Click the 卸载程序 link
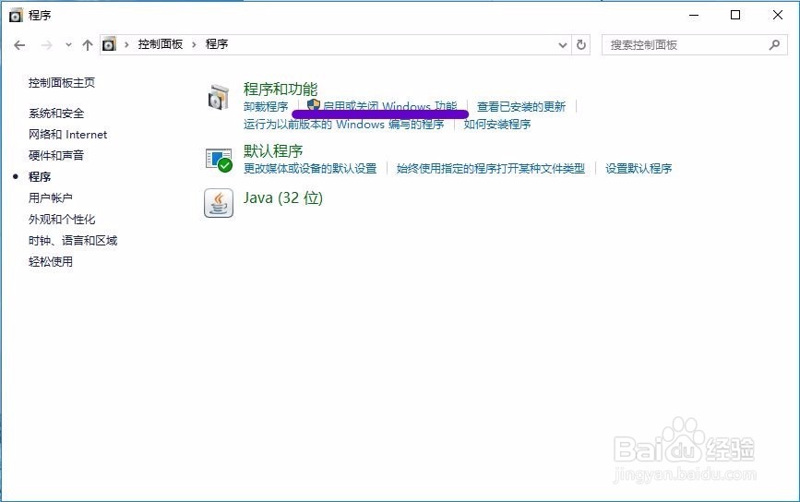800x502 pixels. point(266,107)
